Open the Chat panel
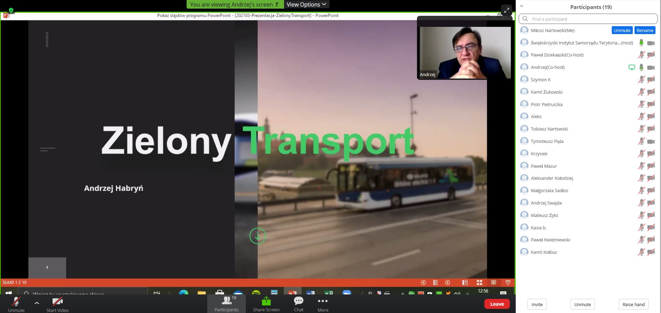 (x=298, y=303)
